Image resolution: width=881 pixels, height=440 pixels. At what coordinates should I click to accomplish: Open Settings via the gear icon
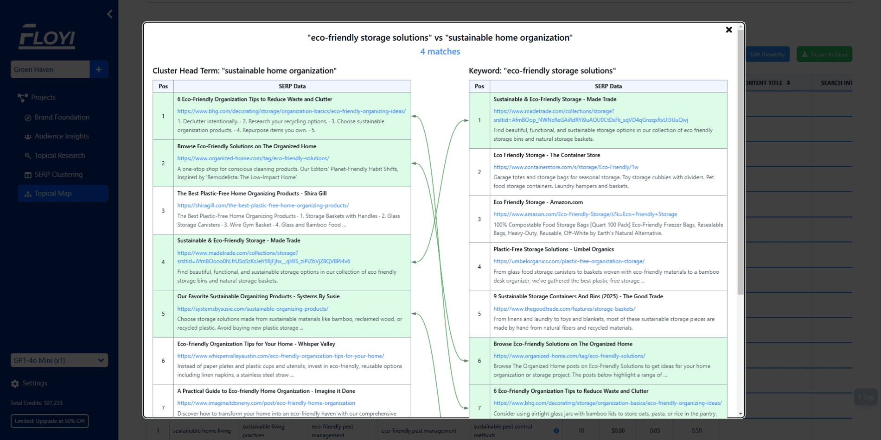(15, 383)
